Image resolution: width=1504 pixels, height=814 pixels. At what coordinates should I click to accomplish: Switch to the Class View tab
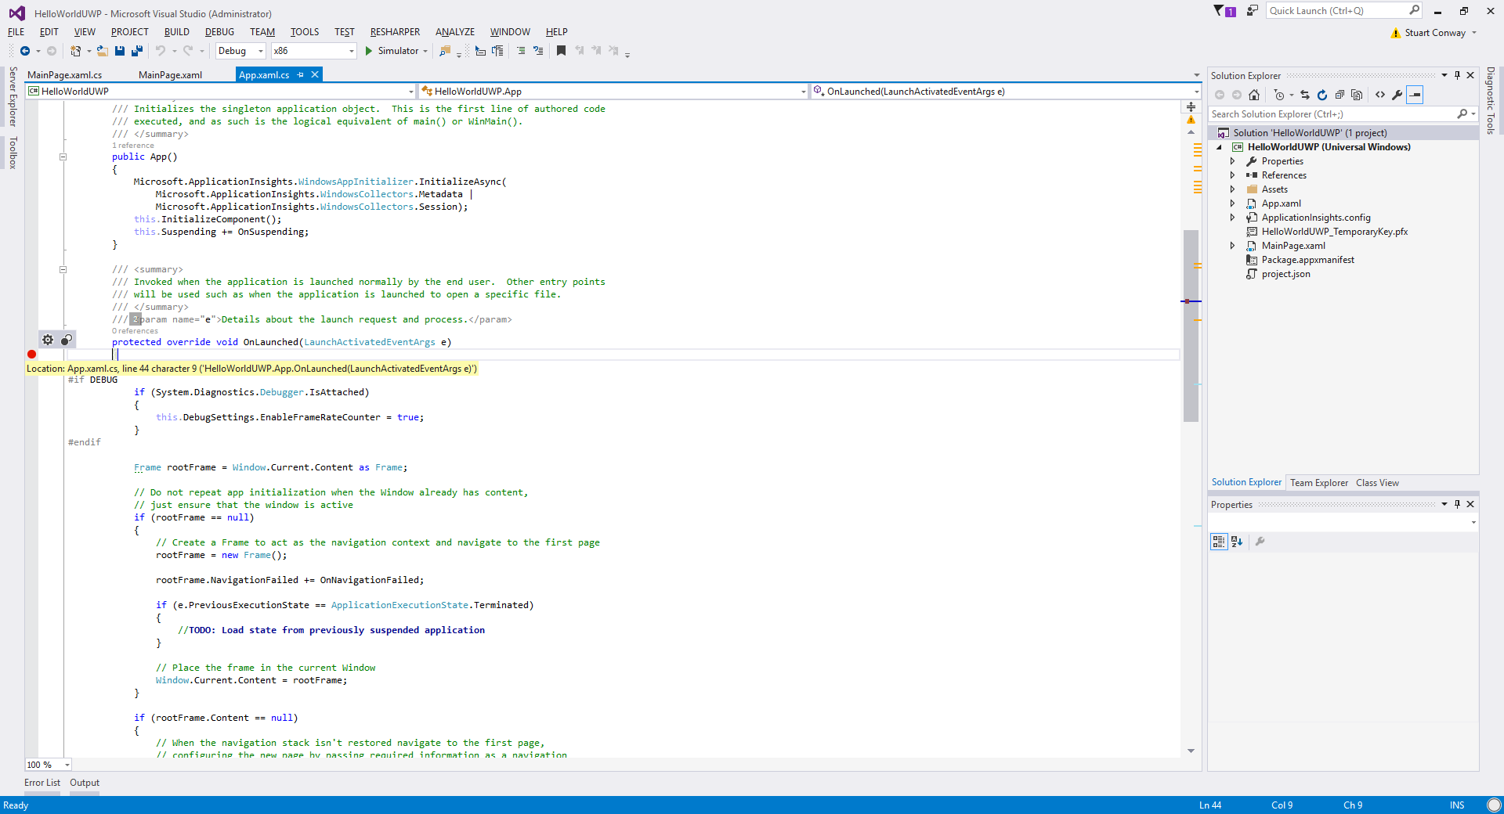(1377, 483)
